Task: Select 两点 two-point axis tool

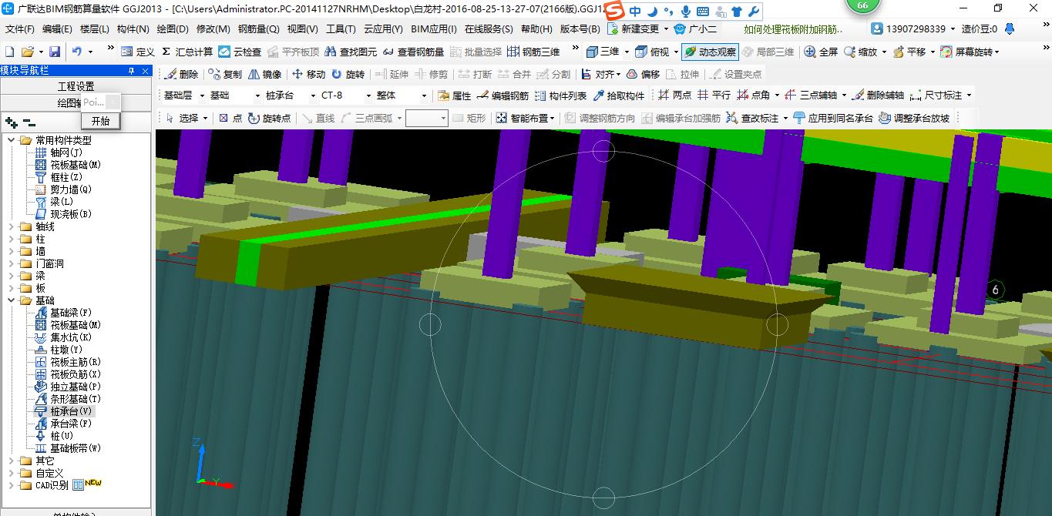Action: 675,95
